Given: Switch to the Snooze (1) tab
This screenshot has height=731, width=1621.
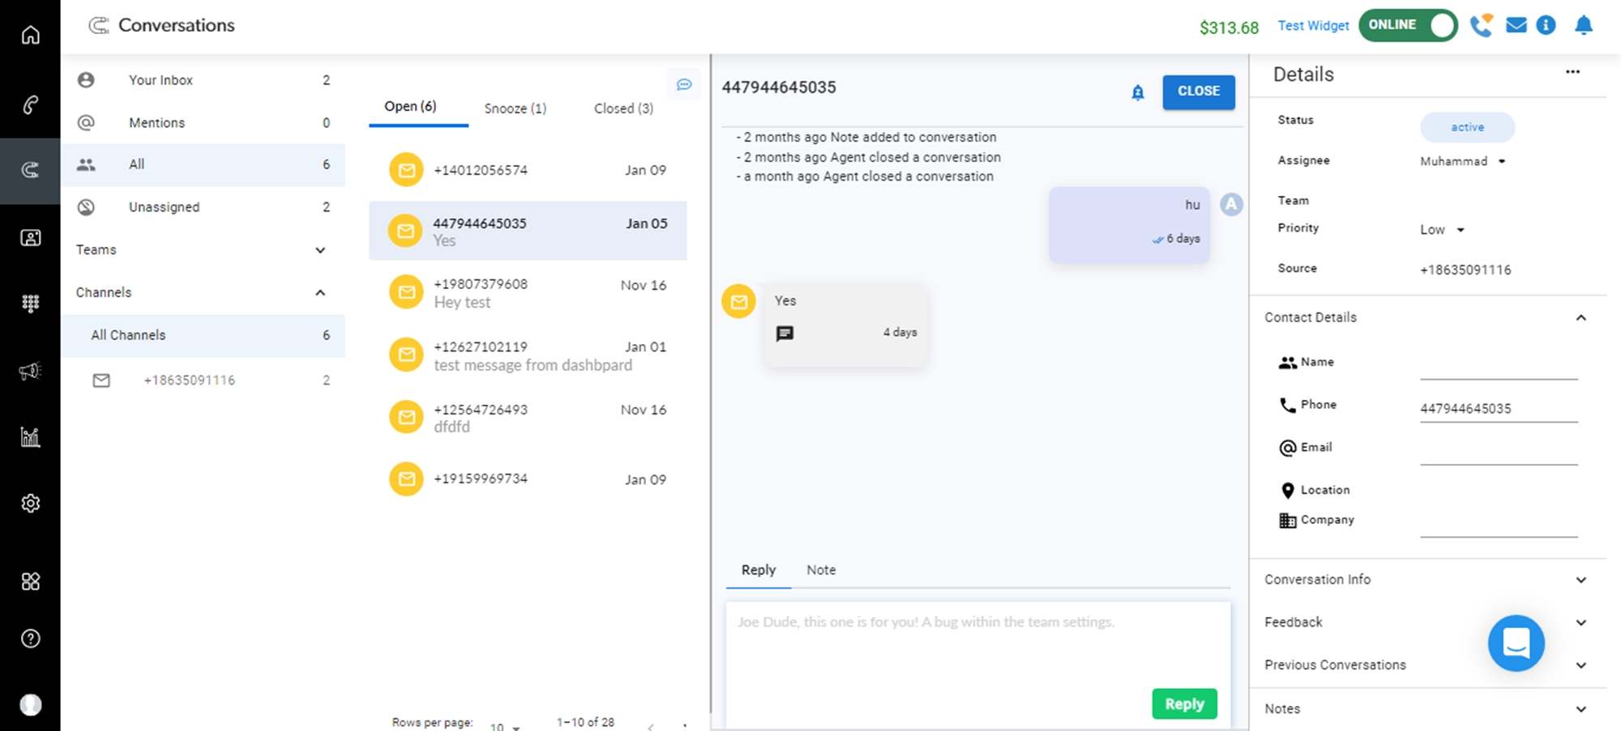Looking at the screenshot, I should pyautogui.click(x=515, y=108).
